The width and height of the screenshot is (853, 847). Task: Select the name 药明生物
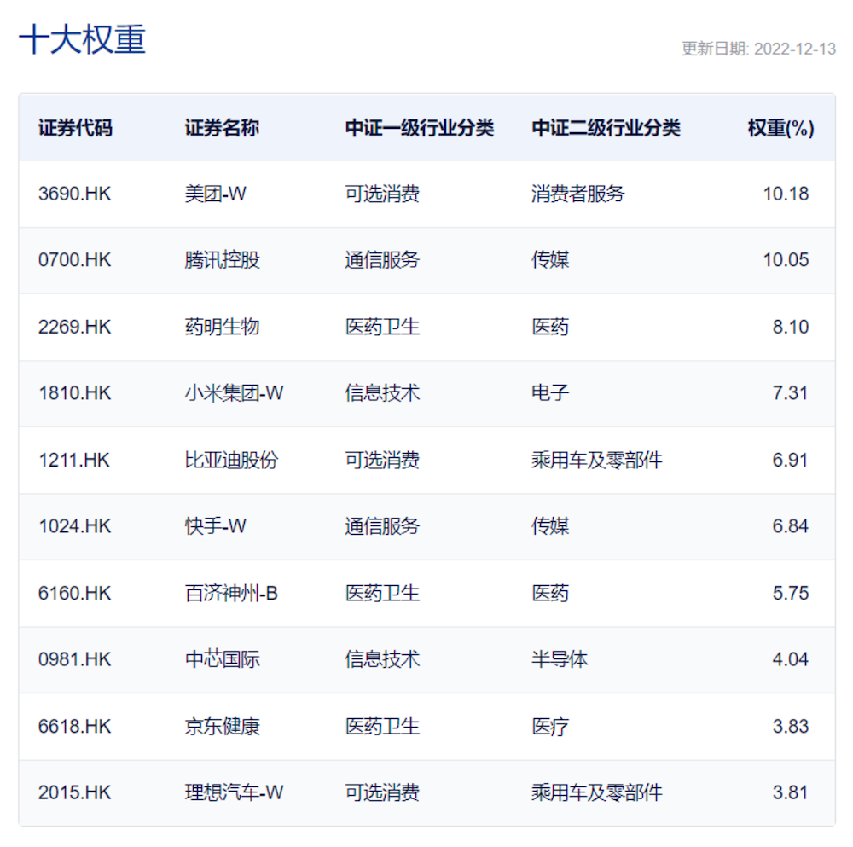pyautogui.click(x=222, y=327)
